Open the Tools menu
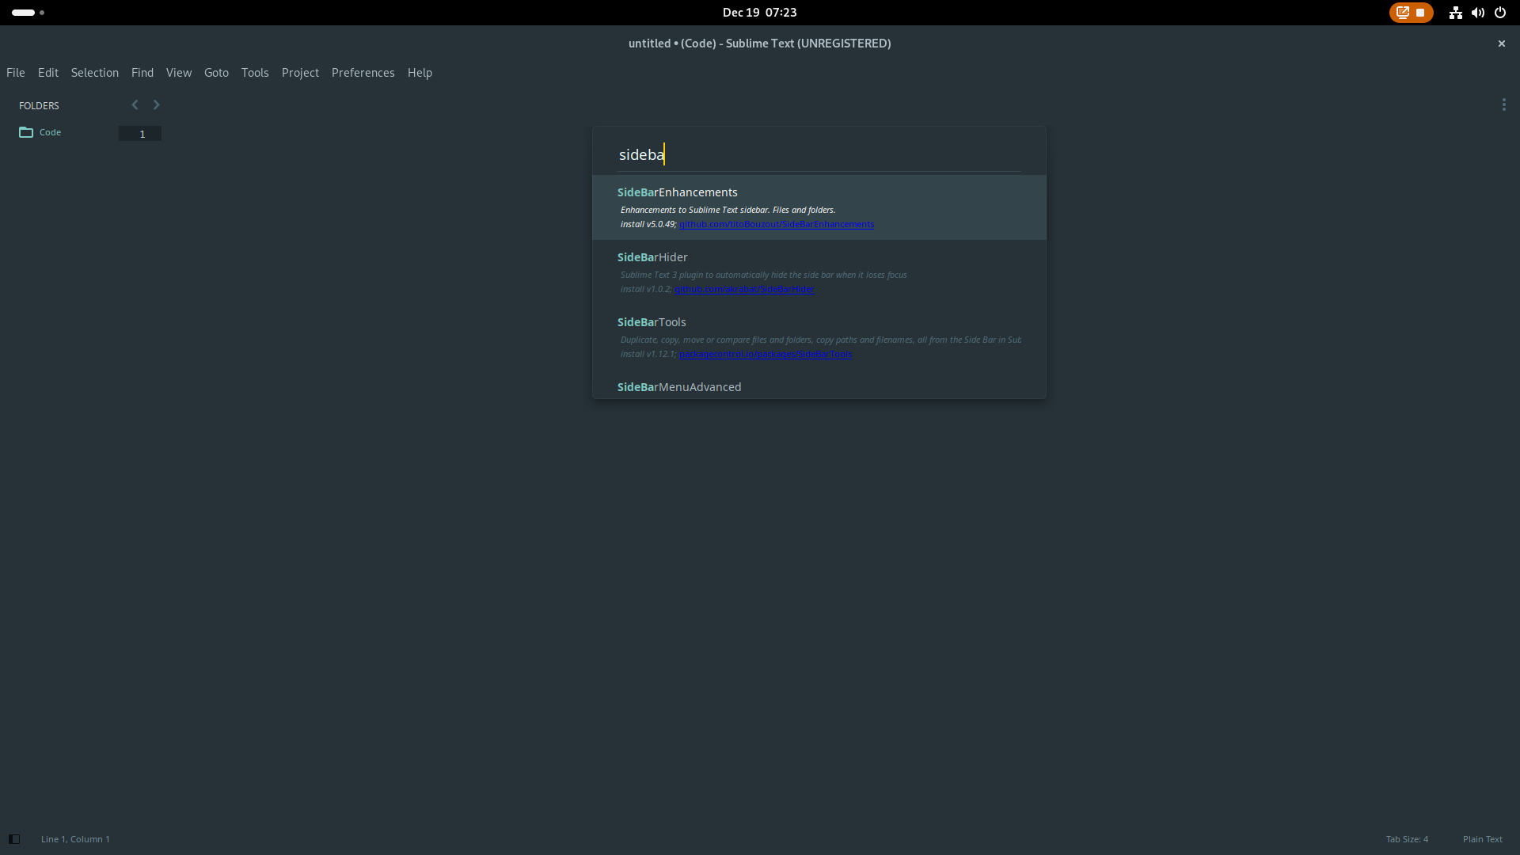The width and height of the screenshot is (1520, 855). click(x=255, y=72)
